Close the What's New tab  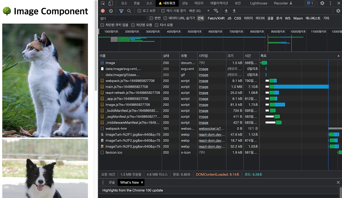click(142, 183)
